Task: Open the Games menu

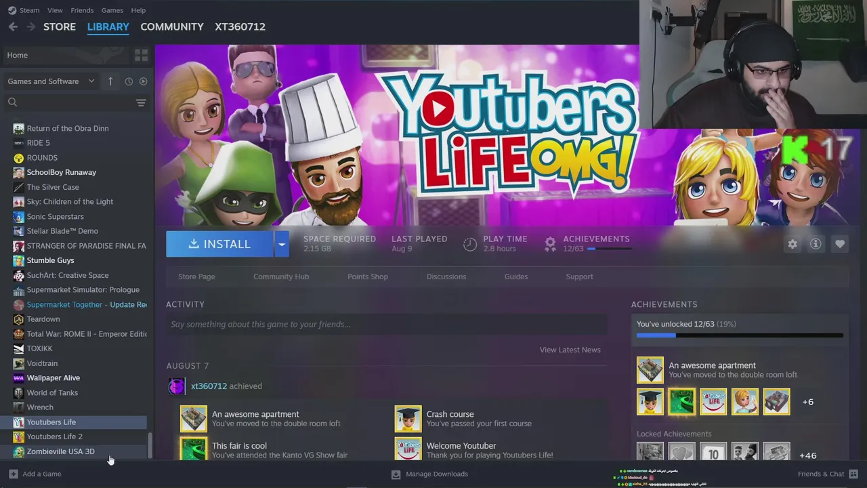Action: [112, 10]
